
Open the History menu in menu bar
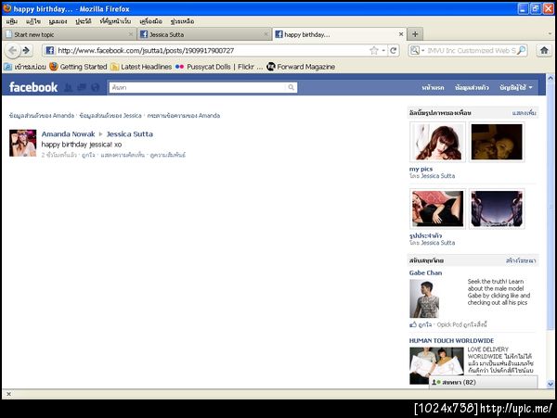pyautogui.click(x=84, y=21)
